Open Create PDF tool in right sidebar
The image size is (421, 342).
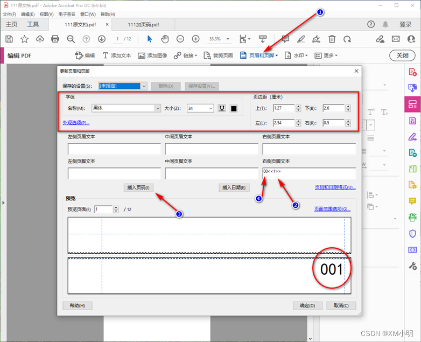pyautogui.click(x=412, y=72)
